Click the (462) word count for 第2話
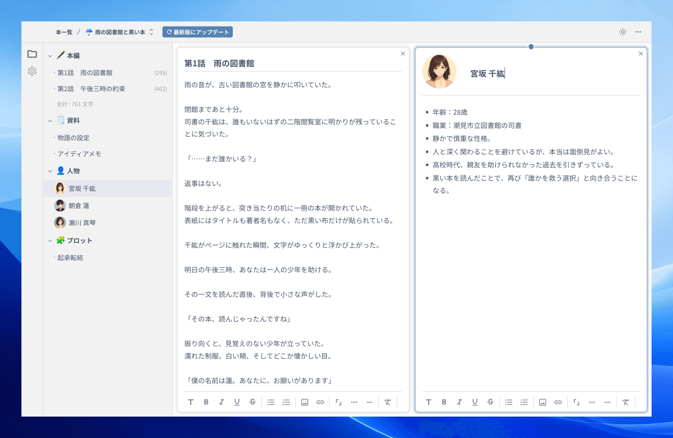Image resolution: width=673 pixels, height=438 pixels. 161,89
